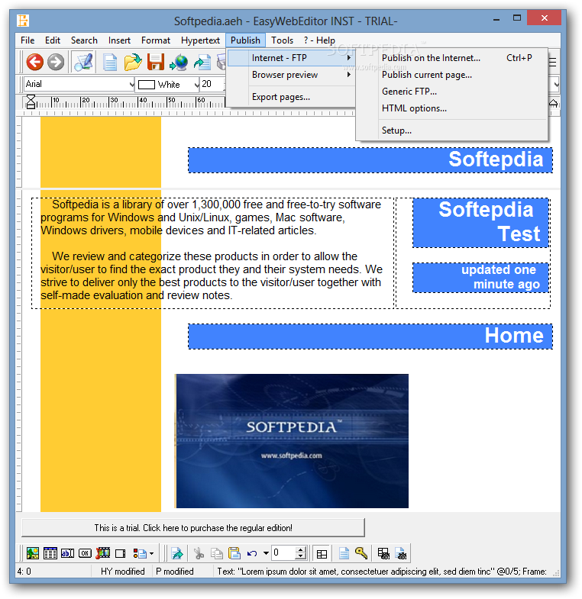This screenshot has height=599, width=582.
Task: Expand the insert object dropdown arrow
Action: click(152, 553)
